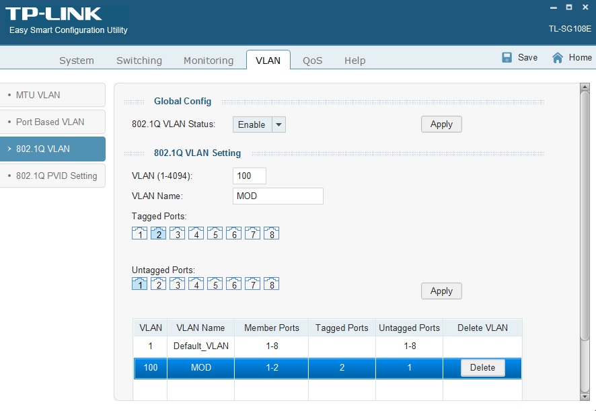Screen dimensions: 596x411
Task: Select untagged port 2 icon
Action: pos(159,283)
